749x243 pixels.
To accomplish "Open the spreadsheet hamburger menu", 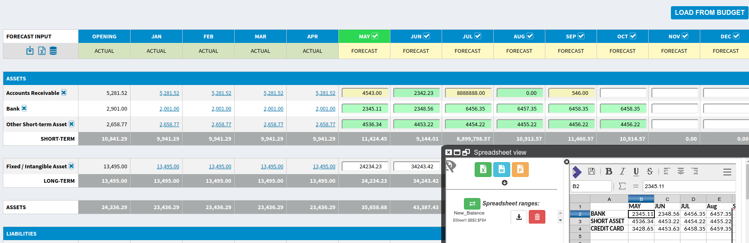I will 727,172.
